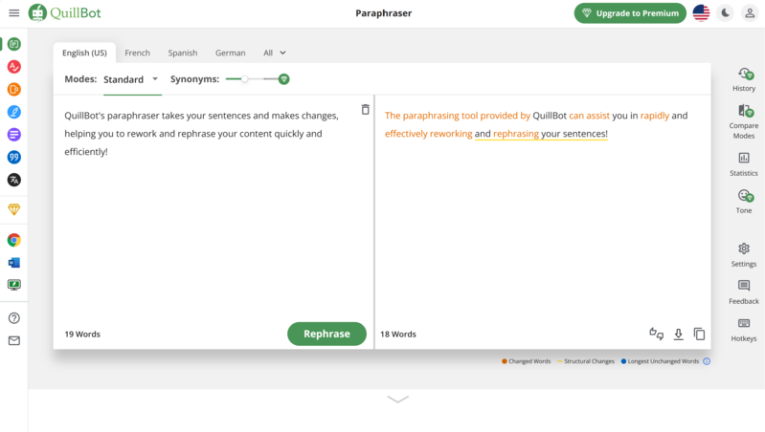Open the History panel icon
Image resolution: width=765 pixels, height=432 pixels.
(744, 75)
